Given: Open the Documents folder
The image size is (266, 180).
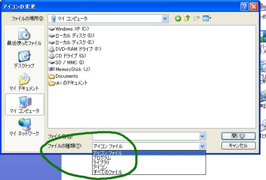Looking at the screenshot, I should 66,76.
